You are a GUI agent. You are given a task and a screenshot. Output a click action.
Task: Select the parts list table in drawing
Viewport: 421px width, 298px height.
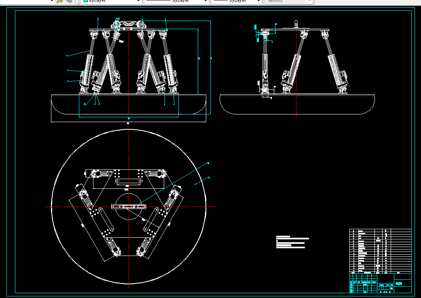click(x=380, y=251)
